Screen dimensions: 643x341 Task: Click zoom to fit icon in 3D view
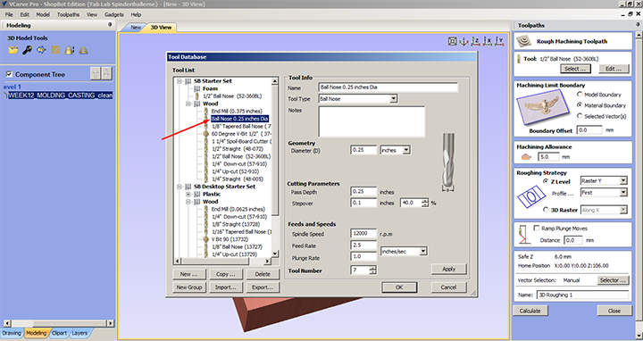coord(452,41)
